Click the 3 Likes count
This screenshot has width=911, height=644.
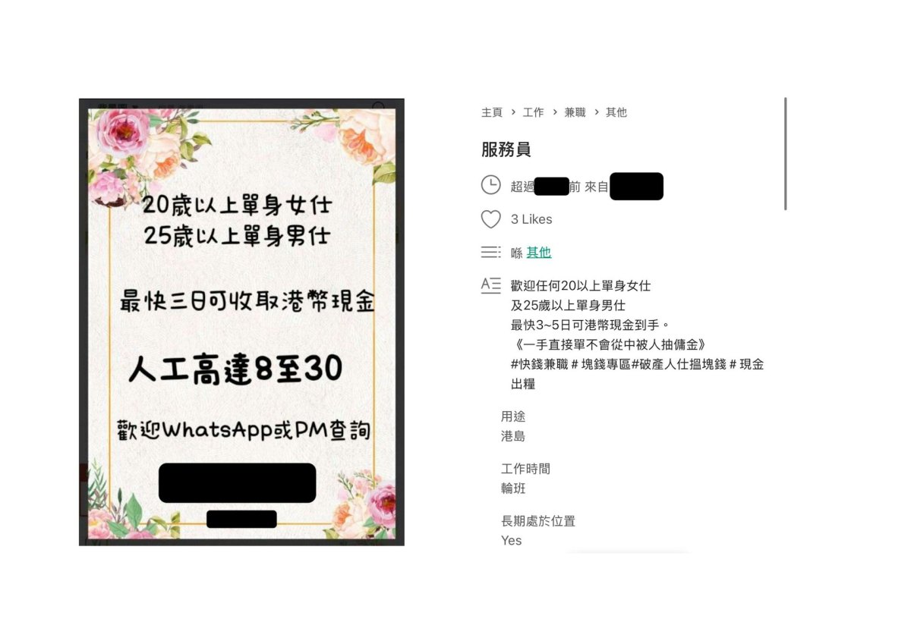(x=531, y=219)
